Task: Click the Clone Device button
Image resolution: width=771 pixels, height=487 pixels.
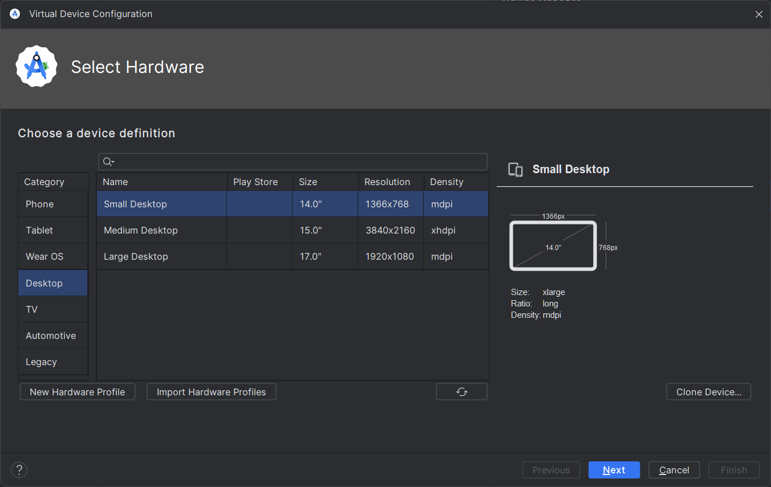Action: 709,392
